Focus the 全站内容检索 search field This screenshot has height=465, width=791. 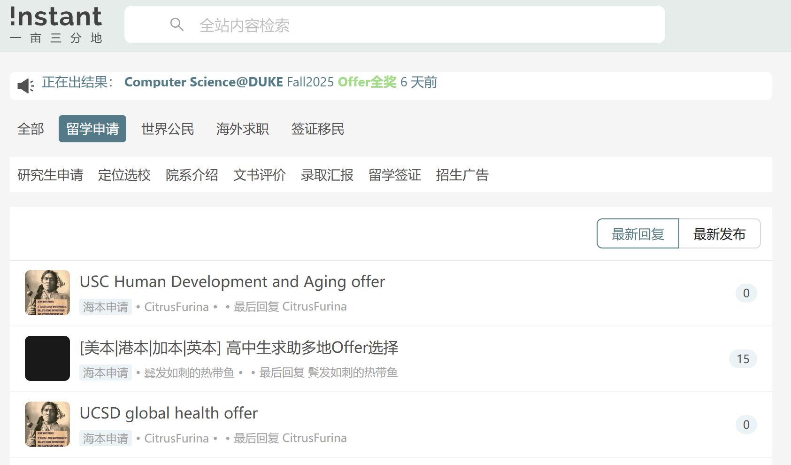tap(394, 24)
